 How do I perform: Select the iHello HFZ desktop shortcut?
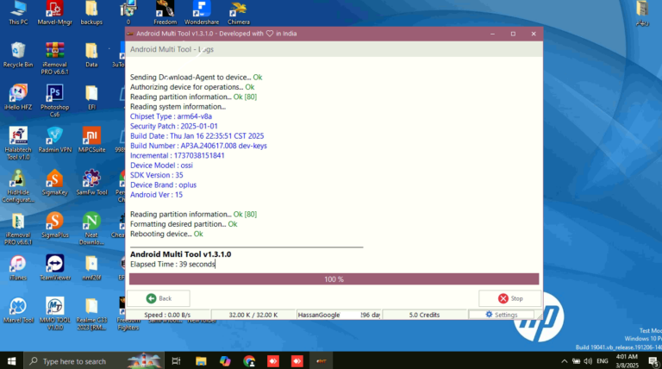point(18,97)
